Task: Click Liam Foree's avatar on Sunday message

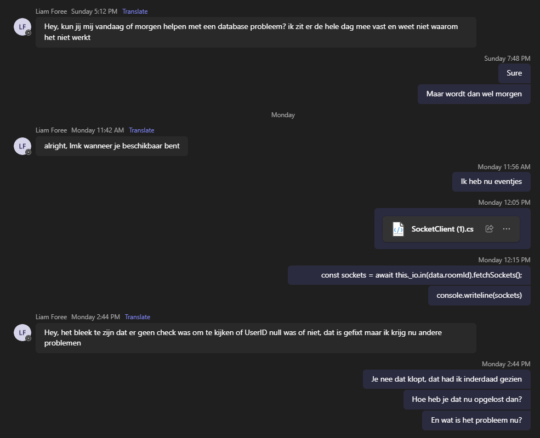Action: click(22, 27)
